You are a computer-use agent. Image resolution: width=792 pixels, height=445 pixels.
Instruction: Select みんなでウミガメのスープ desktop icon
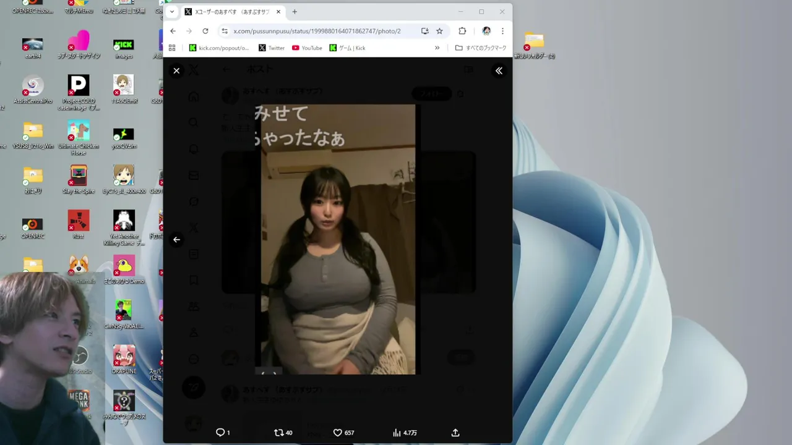124,408
